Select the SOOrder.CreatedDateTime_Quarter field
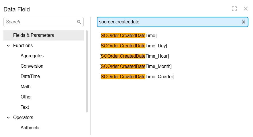Viewport: 253px width, 137px height. click(137, 77)
